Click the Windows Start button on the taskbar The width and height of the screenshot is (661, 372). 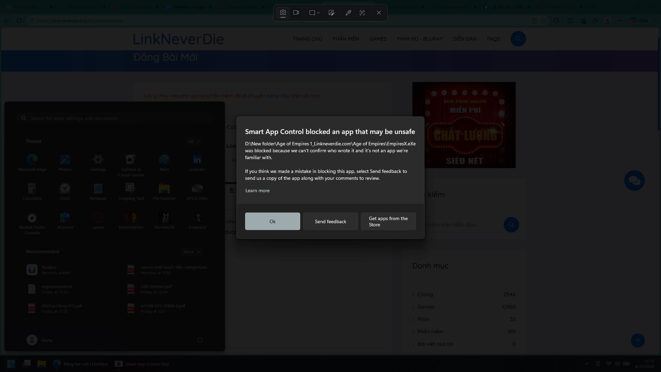coord(11,364)
